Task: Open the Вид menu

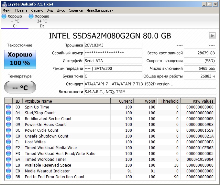Action: click(50, 11)
